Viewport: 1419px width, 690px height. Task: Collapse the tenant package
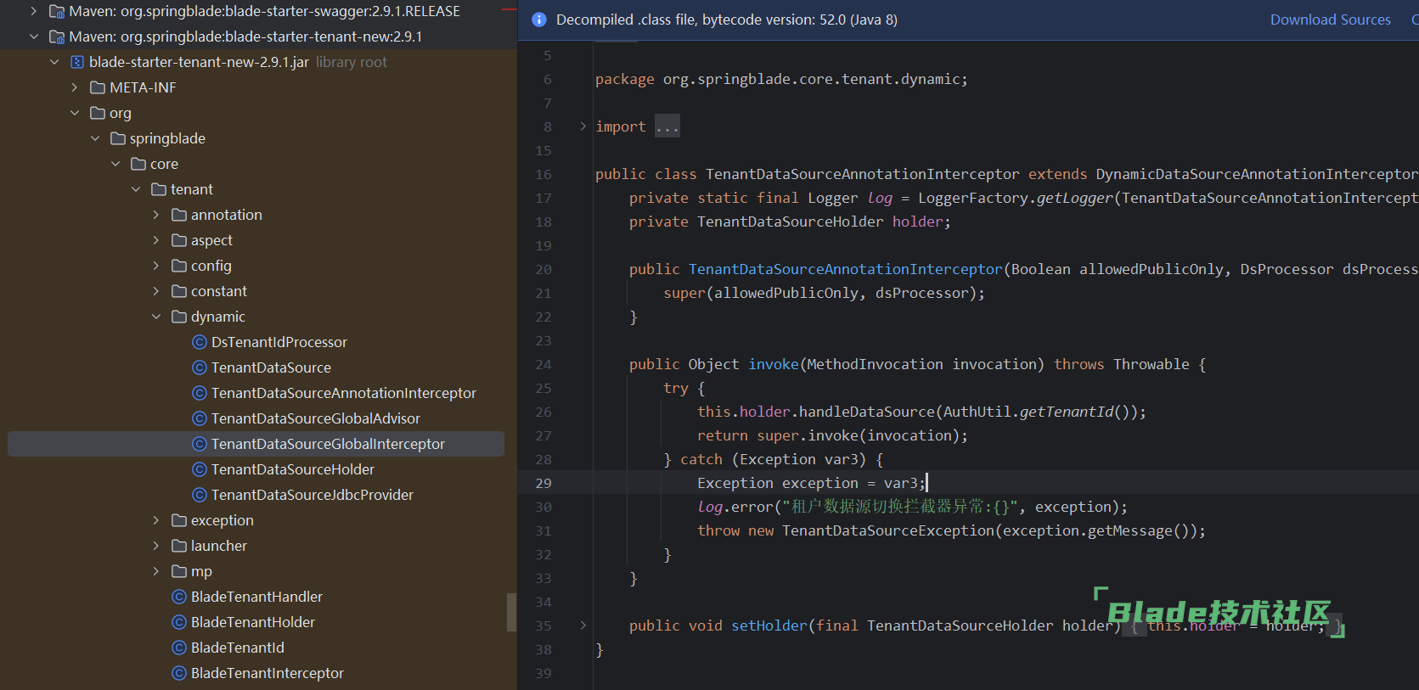coord(136,189)
